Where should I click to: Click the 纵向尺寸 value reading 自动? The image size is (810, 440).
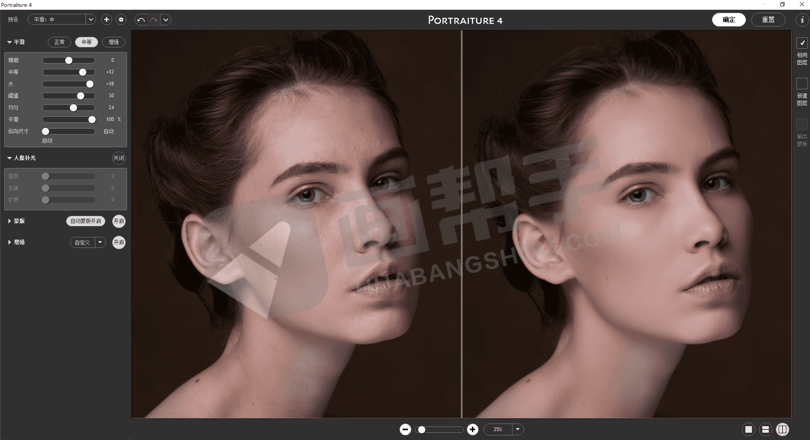click(109, 131)
